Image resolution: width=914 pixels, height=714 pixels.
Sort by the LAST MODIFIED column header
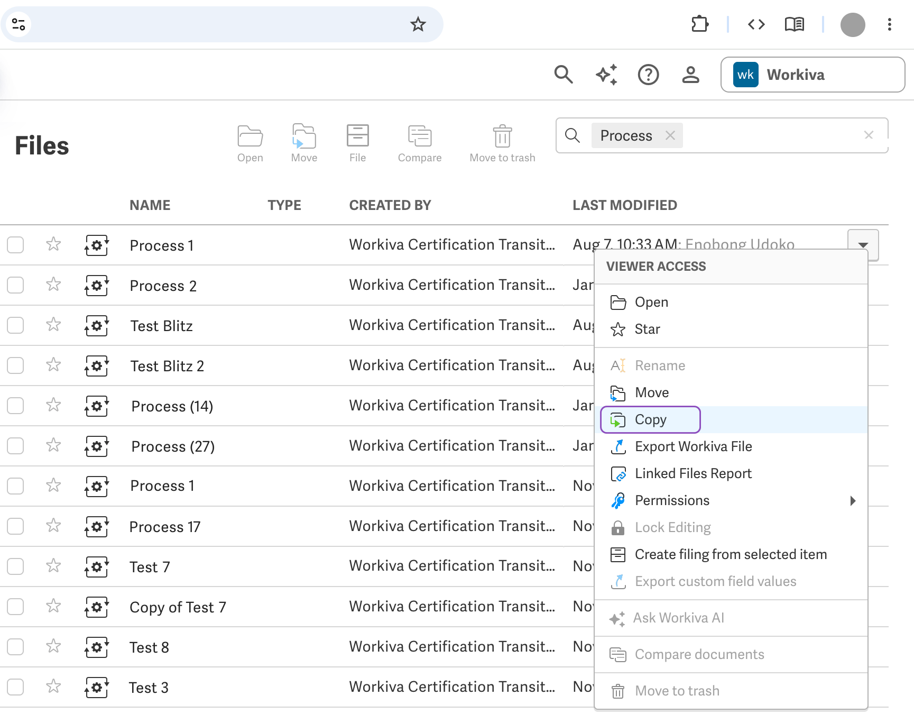coord(625,205)
